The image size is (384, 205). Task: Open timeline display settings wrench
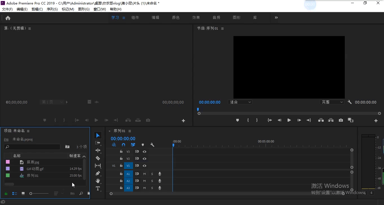point(152,145)
